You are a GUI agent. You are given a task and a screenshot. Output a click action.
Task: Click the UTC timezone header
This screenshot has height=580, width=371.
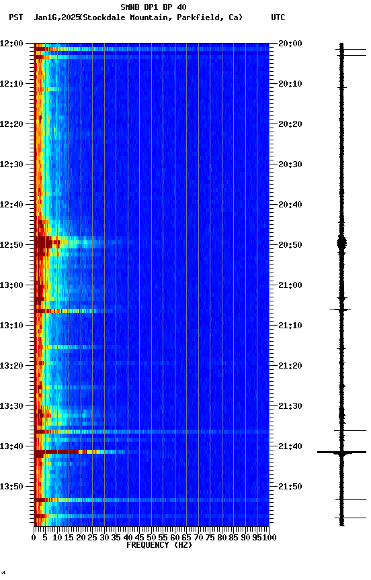[x=278, y=17]
